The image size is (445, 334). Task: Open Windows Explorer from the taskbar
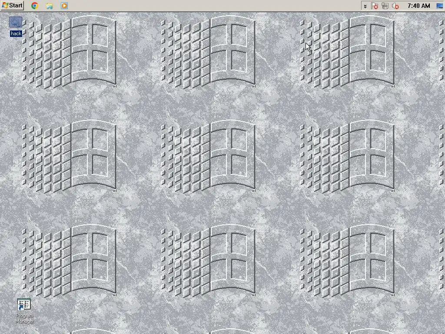tap(50, 6)
